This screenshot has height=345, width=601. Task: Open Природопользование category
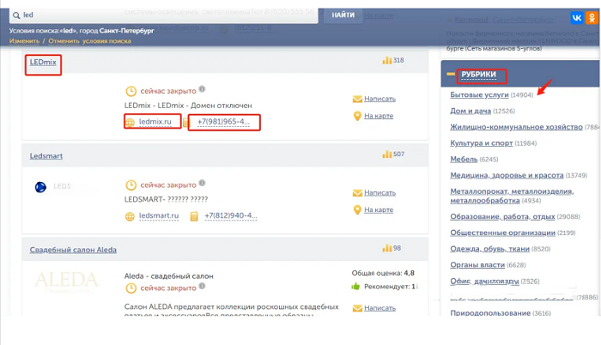pyautogui.click(x=490, y=312)
